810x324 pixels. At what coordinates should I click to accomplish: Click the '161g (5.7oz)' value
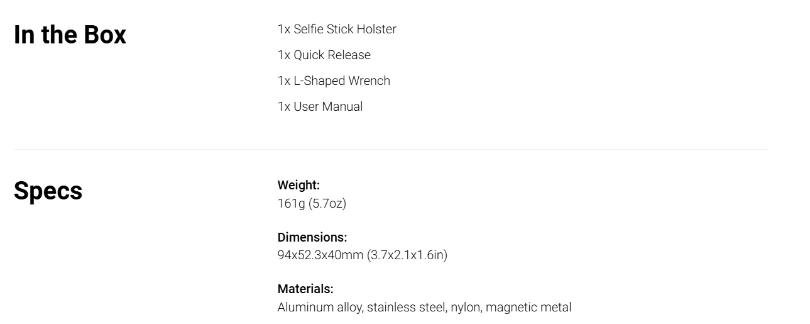point(312,203)
